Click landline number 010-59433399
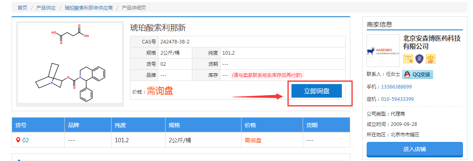Viewport: 473px width, 161px height. 397,99
